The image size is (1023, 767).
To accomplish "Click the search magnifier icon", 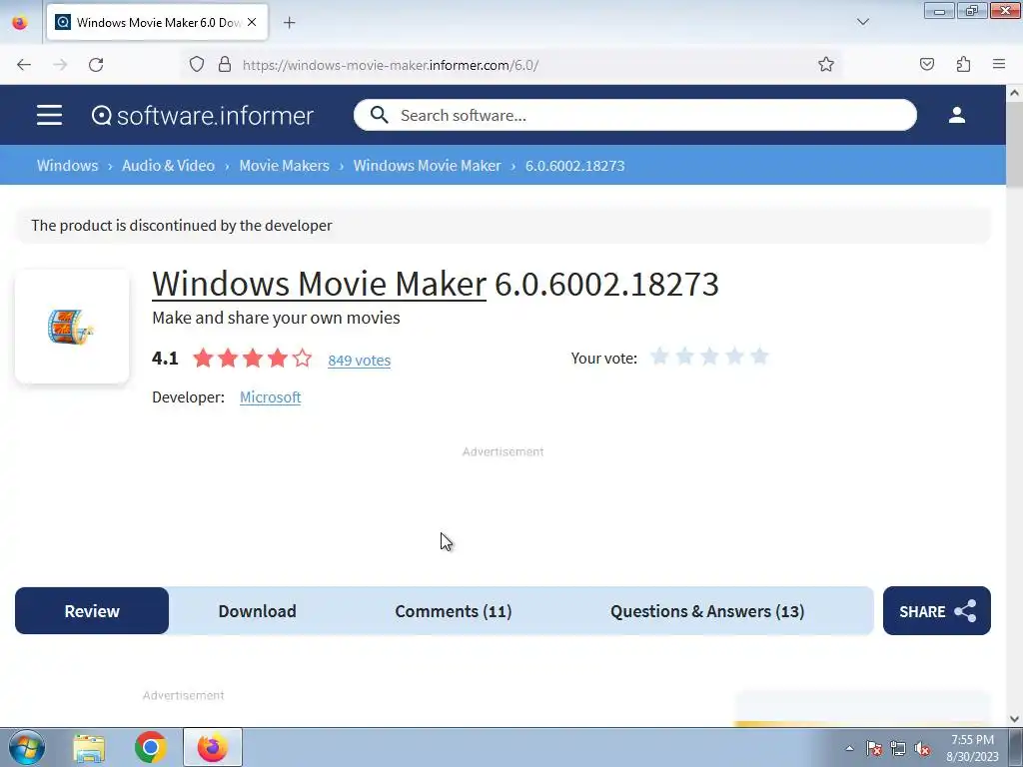I will pos(379,115).
